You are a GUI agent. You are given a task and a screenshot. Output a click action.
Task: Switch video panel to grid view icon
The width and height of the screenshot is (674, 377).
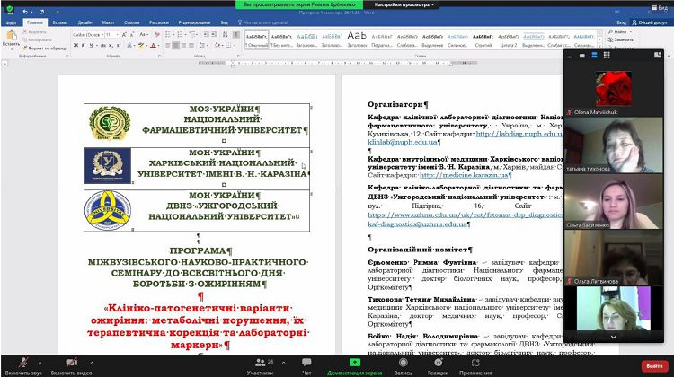point(607,55)
